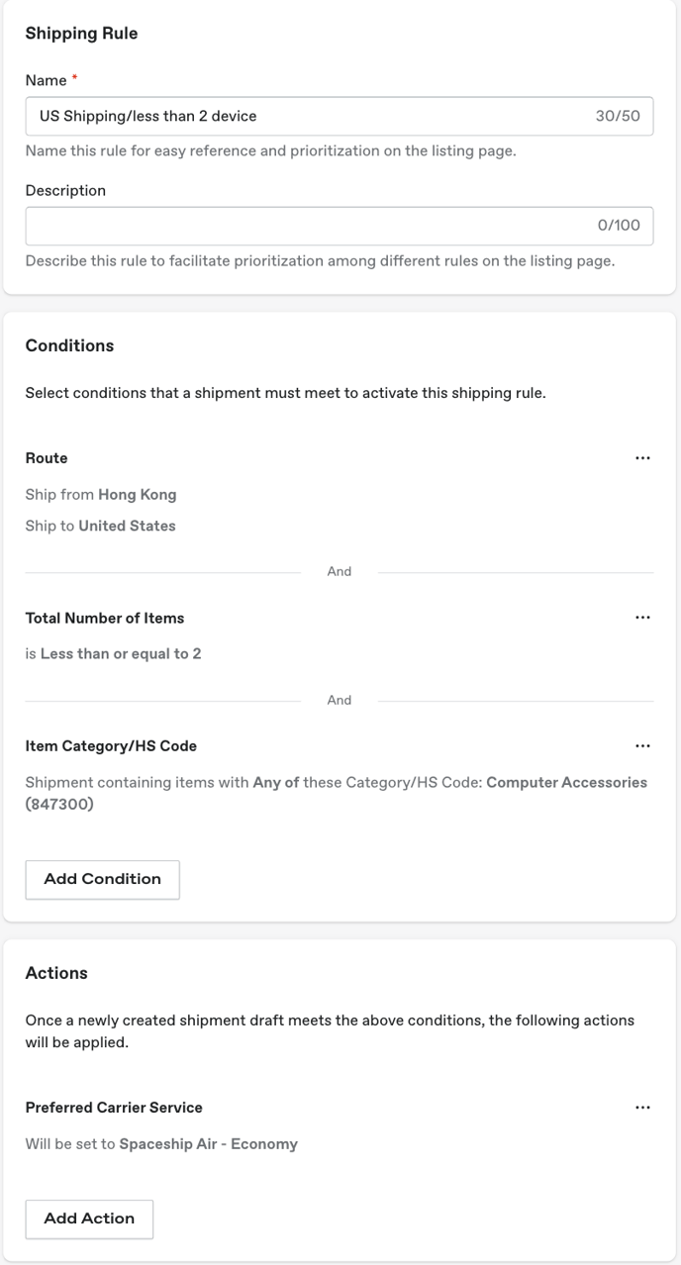Screen dimensions: 681x1265
Task: Click the Conditions section title
Action: (x=69, y=345)
